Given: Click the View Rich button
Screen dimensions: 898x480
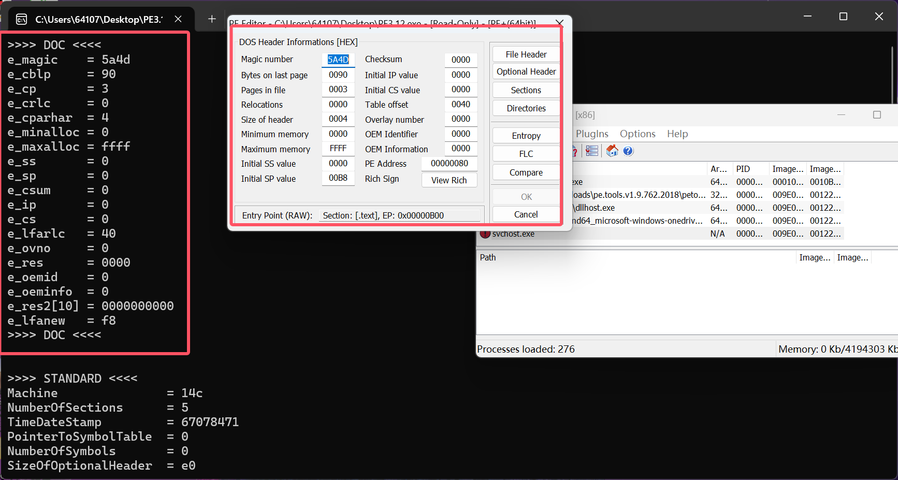Looking at the screenshot, I should point(449,180).
